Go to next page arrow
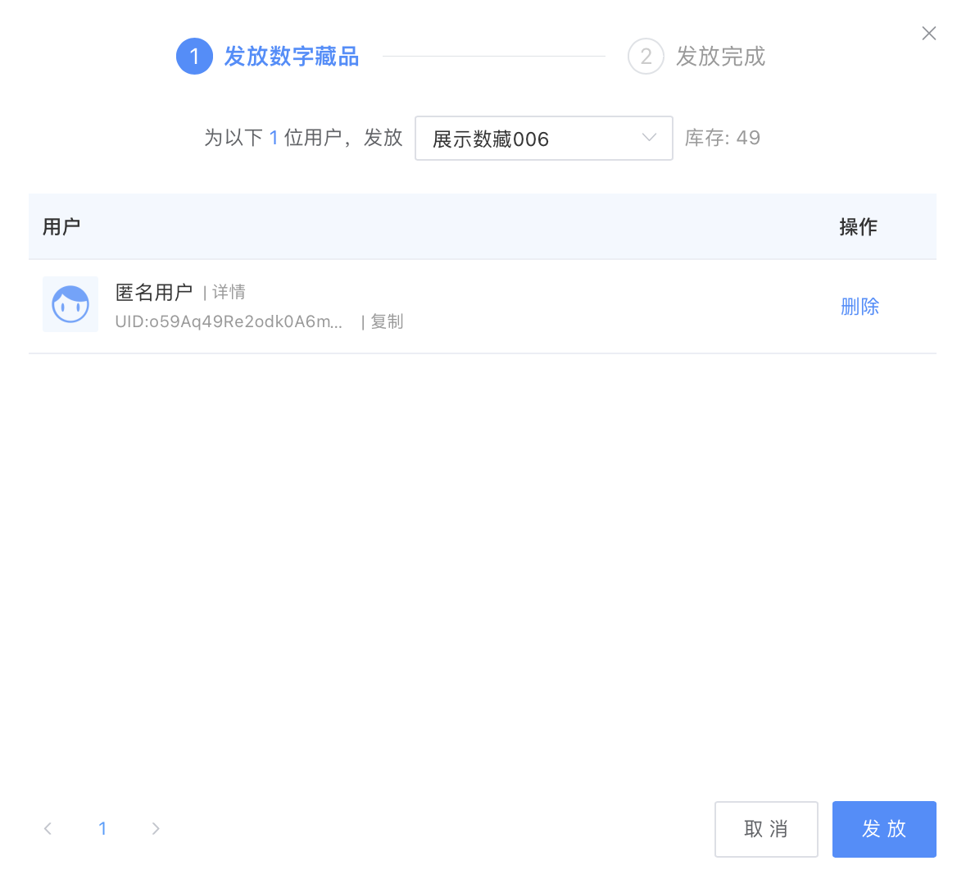This screenshot has height=879, width=957. click(x=156, y=828)
